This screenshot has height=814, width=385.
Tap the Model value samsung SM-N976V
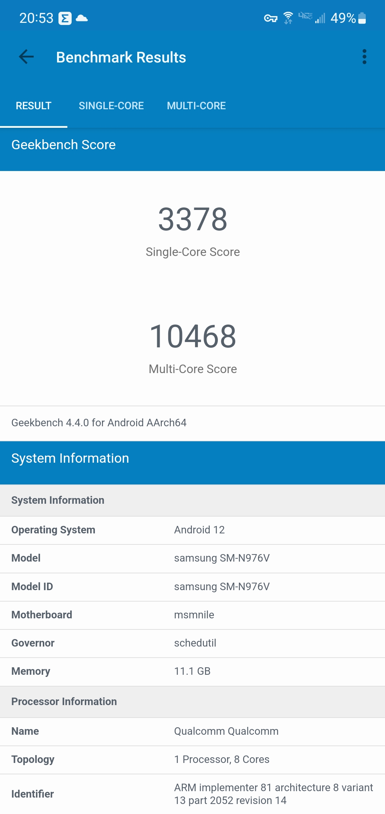222,558
